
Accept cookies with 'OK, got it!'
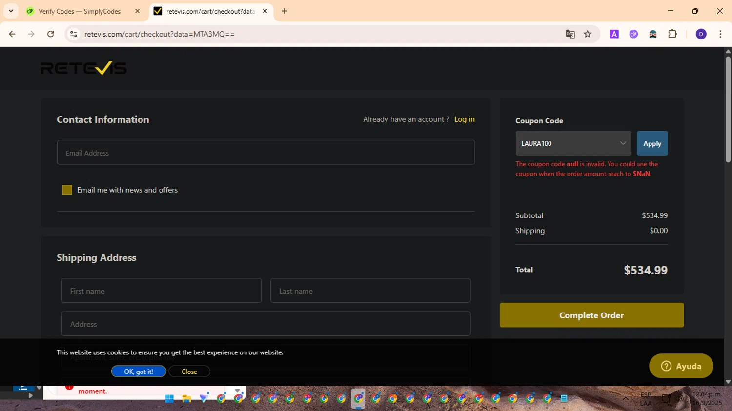tap(139, 372)
